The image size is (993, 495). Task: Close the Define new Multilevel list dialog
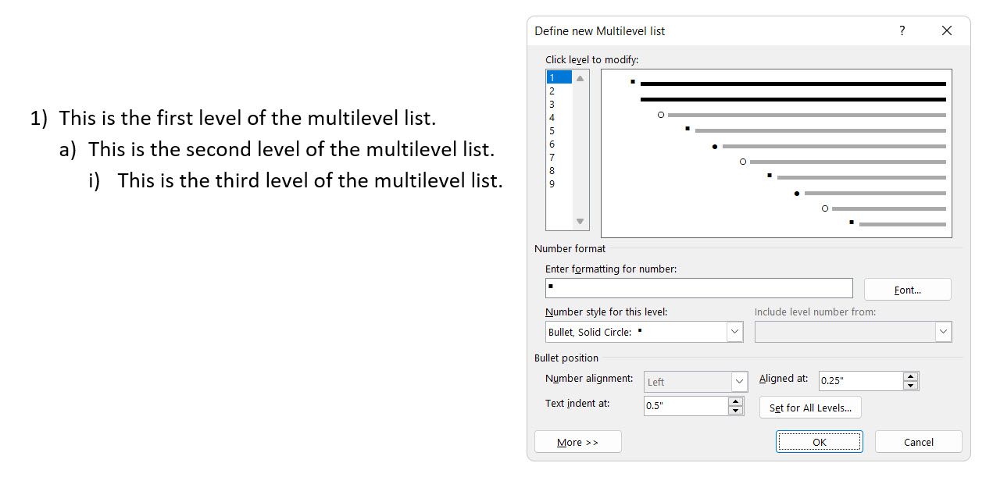(947, 31)
